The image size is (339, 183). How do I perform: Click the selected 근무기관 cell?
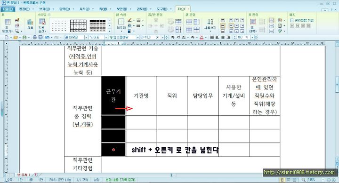[113, 95]
